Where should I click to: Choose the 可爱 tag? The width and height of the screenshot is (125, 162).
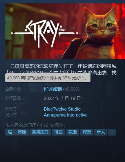click(58, 132)
